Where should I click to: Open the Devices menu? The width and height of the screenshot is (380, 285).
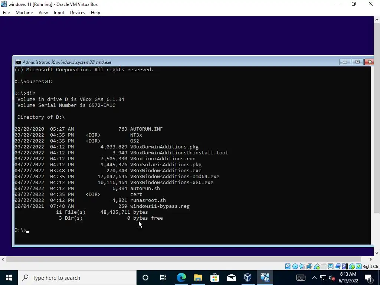(78, 13)
